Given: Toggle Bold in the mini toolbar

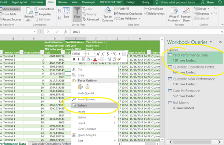Looking at the screenshot, I should point(74,59).
